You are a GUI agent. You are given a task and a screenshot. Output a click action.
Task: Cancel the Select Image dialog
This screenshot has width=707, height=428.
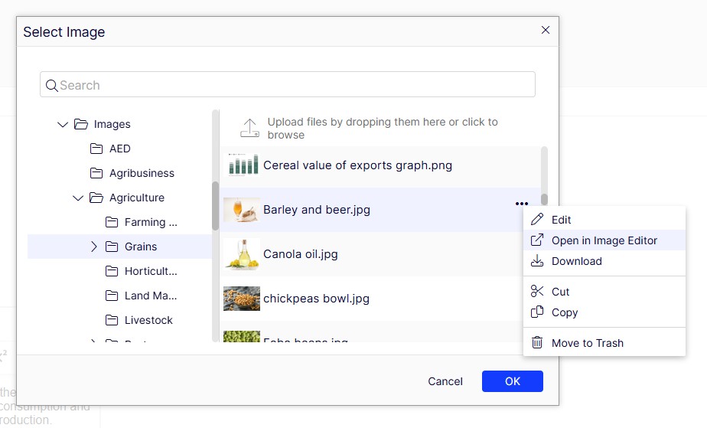(x=445, y=381)
